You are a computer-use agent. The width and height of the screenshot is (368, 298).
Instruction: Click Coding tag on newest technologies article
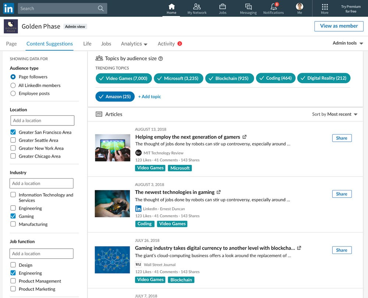(145, 224)
